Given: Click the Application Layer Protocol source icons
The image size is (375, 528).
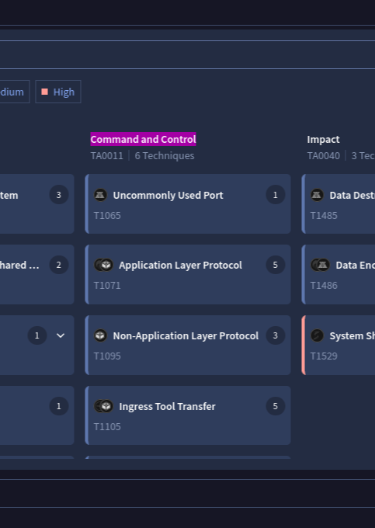Looking at the screenshot, I should [104, 265].
